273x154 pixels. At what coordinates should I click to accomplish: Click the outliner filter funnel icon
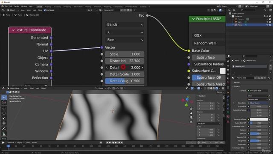[x=265, y=10]
